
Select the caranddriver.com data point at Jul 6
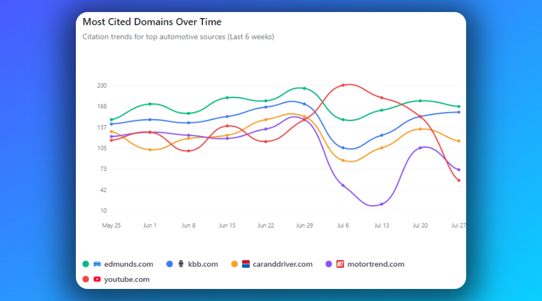[343, 160]
